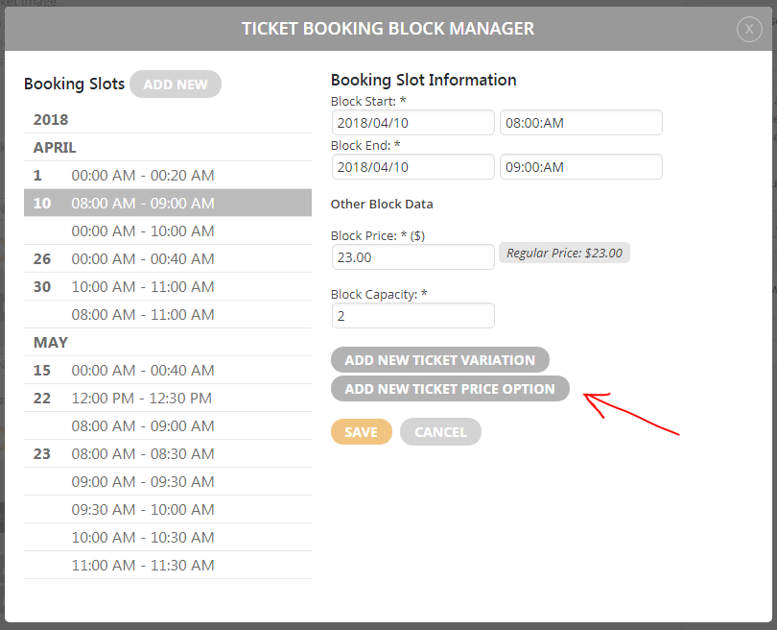Select the 08:00 AM - 09:00 AM slot under May 22
This screenshot has width=777, height=630.
(168, 425)
